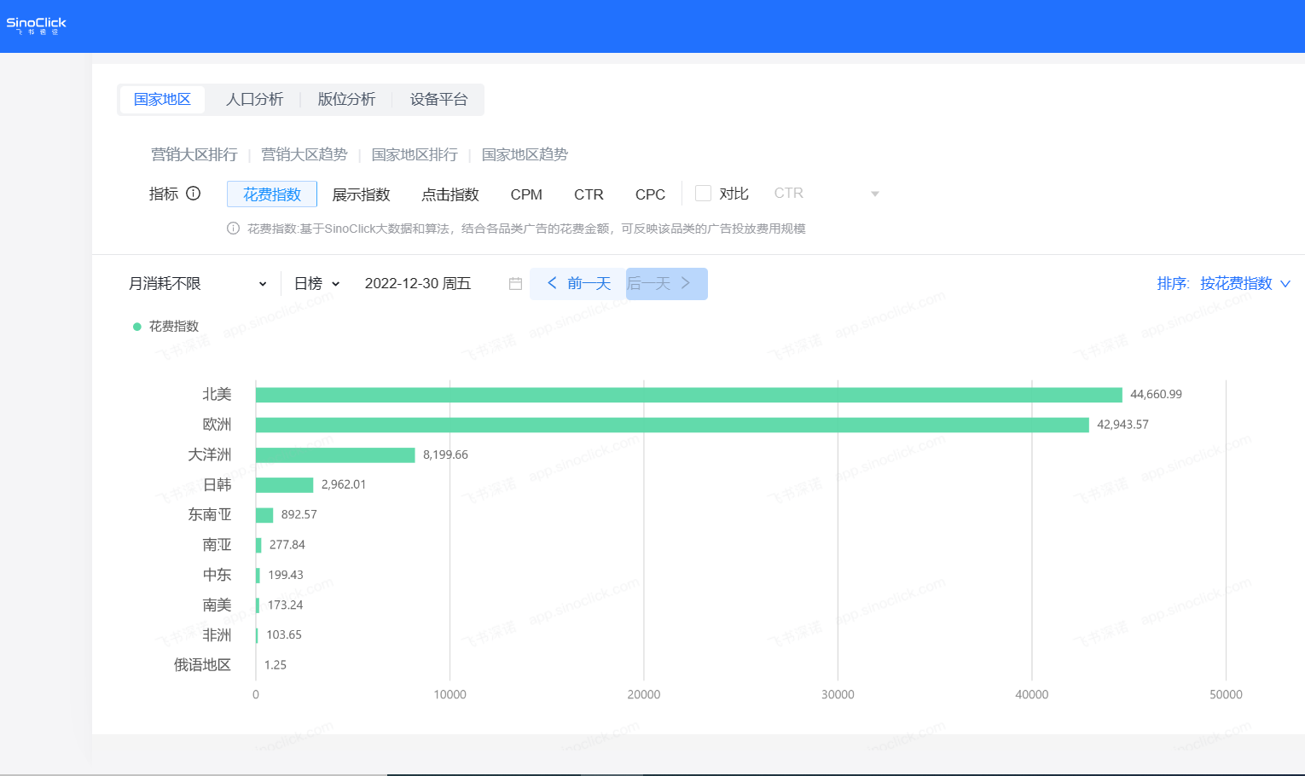Open the 月消耗不限 dropdown
This screenshot has width=1305, height=776.
point(198,284)
